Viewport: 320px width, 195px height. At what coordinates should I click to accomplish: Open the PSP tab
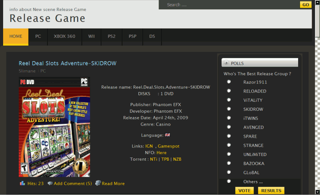click(132, 37)
